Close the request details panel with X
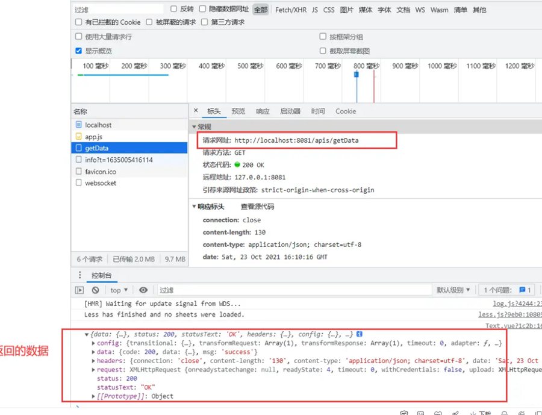The height and width of the screenshot is (415, 542). [196, 111]
